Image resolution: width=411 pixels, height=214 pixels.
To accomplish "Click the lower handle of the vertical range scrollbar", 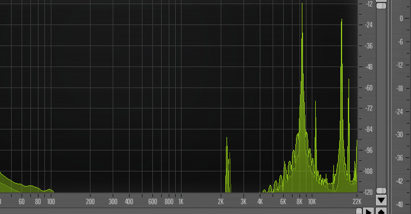I will pyautogui.click(x=381, y=191).
